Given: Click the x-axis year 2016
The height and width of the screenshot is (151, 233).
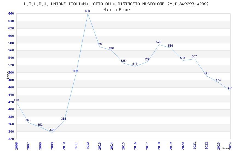Looking at the screenshot, I should click(135, 146).
